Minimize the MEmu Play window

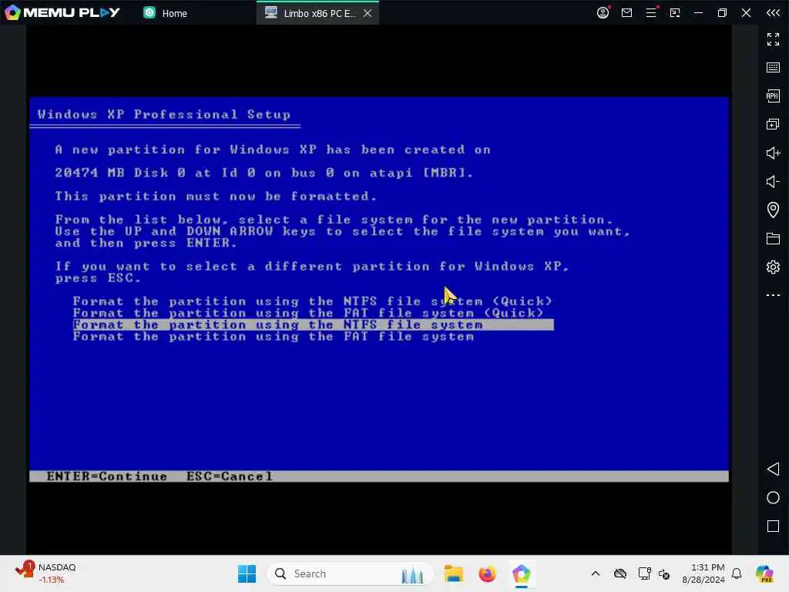[698, 12]
